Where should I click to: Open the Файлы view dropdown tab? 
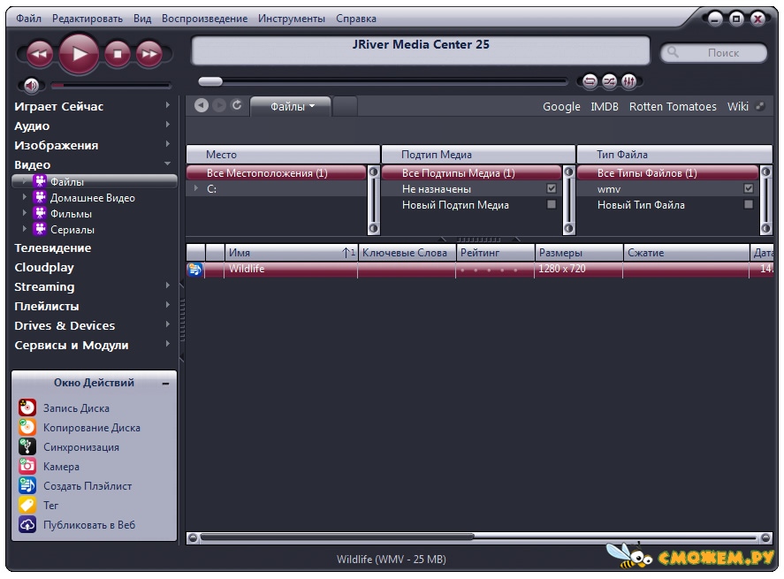(x=291, y=106)
